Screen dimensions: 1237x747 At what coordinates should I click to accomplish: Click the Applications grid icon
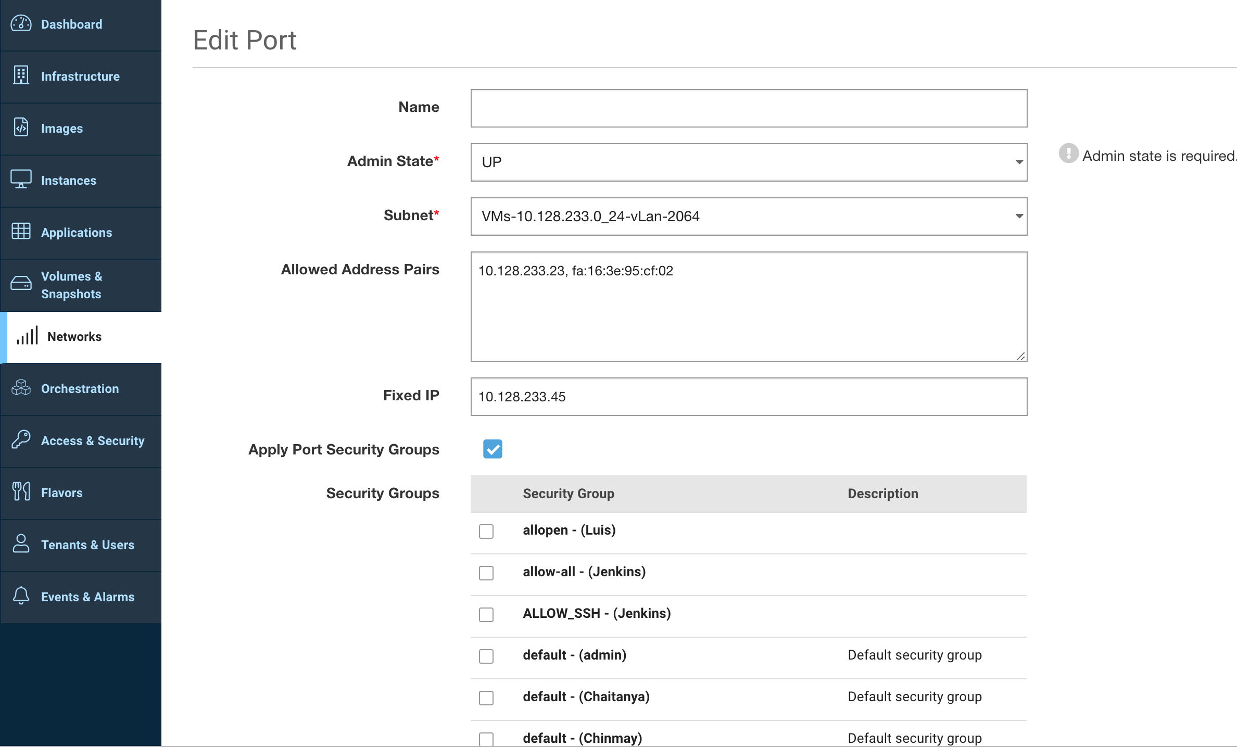point(21,231)
